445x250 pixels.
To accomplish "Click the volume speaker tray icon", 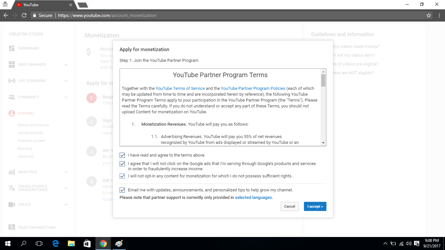I will point(409,243).
